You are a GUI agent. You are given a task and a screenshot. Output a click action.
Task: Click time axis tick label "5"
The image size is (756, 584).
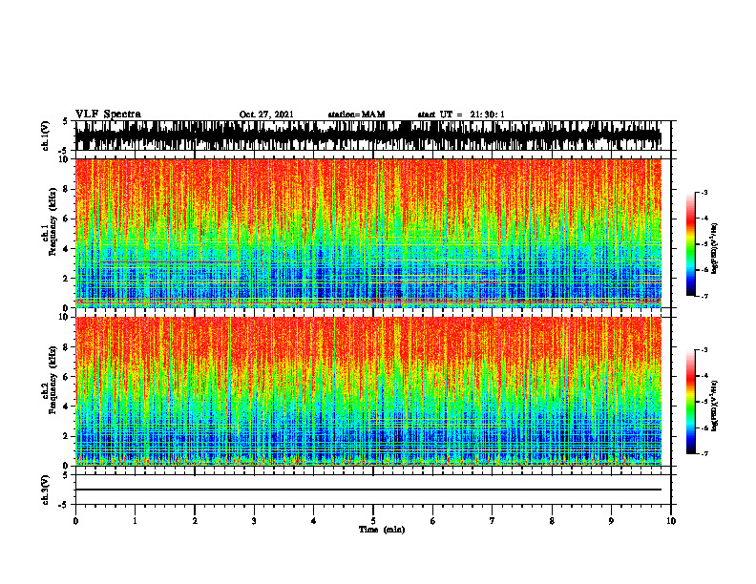(373, 521)
